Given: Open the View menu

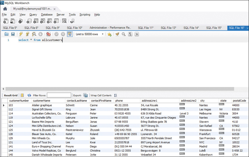Looking at the screenshot, I should coord(22,15).
